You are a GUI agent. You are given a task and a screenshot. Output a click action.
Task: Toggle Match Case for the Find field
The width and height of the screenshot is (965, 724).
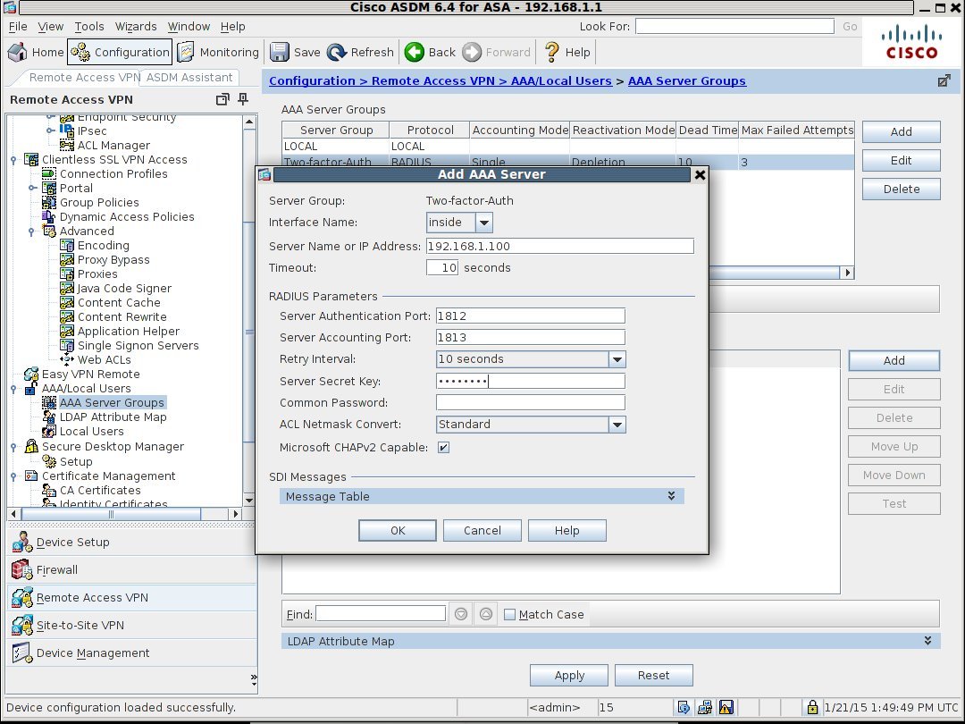(x=509, y=614)
